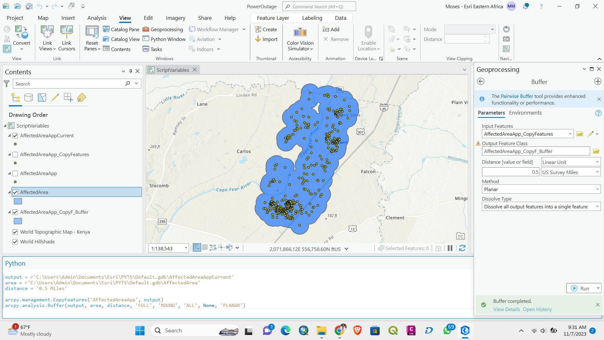Browse for Input Features folder
Screen dimensions: 604x340
point(580,134)
